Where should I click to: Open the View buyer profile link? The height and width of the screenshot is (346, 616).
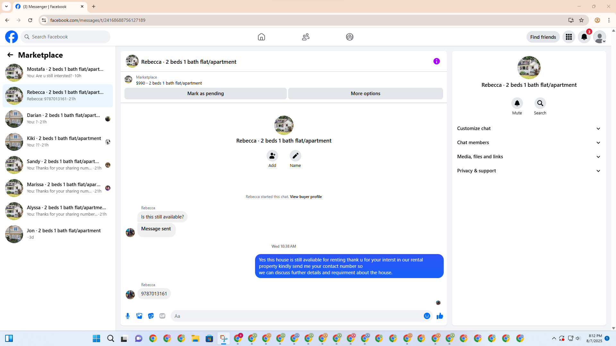point(306,197)
